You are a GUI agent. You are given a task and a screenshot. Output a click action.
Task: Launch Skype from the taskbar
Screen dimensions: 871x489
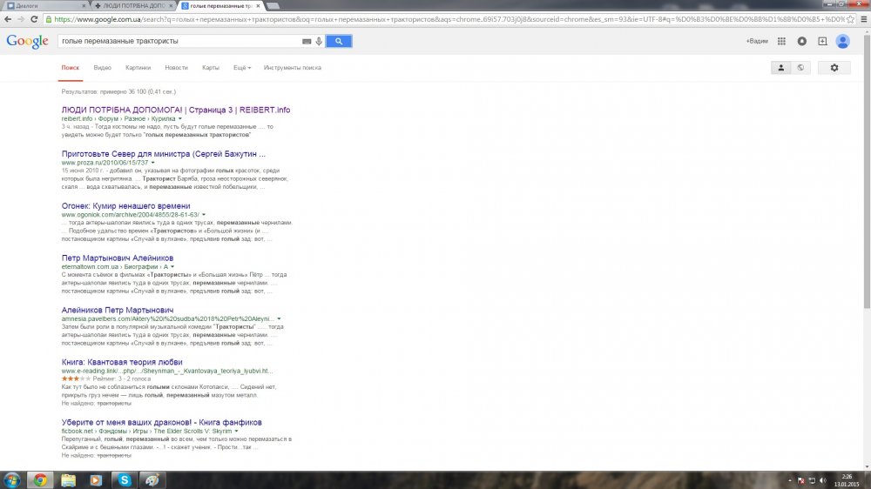tap(124, 479)
